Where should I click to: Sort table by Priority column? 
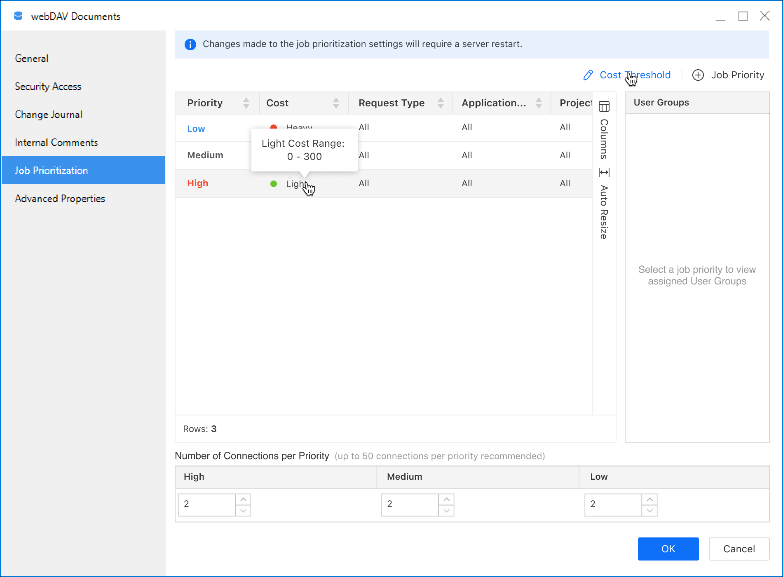pyautogui.click(x=246, y=103)
